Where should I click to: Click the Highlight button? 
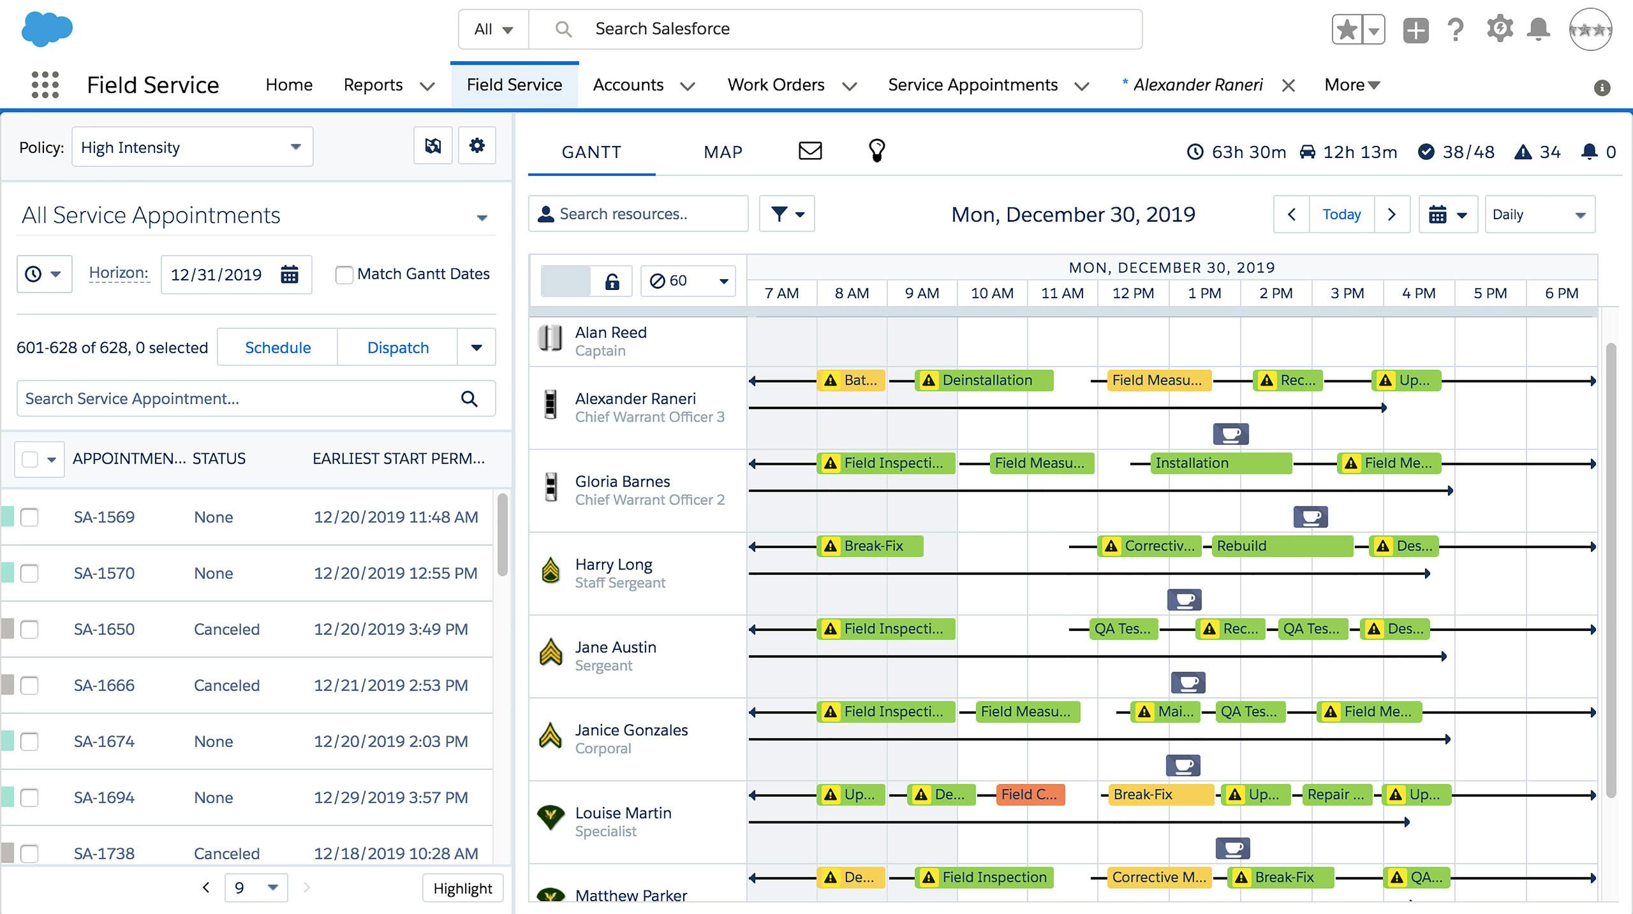pos(462,888)
